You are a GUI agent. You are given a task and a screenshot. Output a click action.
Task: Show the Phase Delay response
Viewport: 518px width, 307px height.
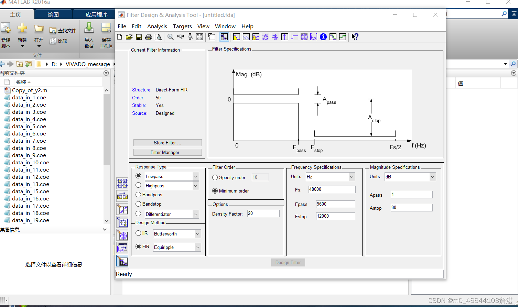pyautogui.click(x=275, y=37)
